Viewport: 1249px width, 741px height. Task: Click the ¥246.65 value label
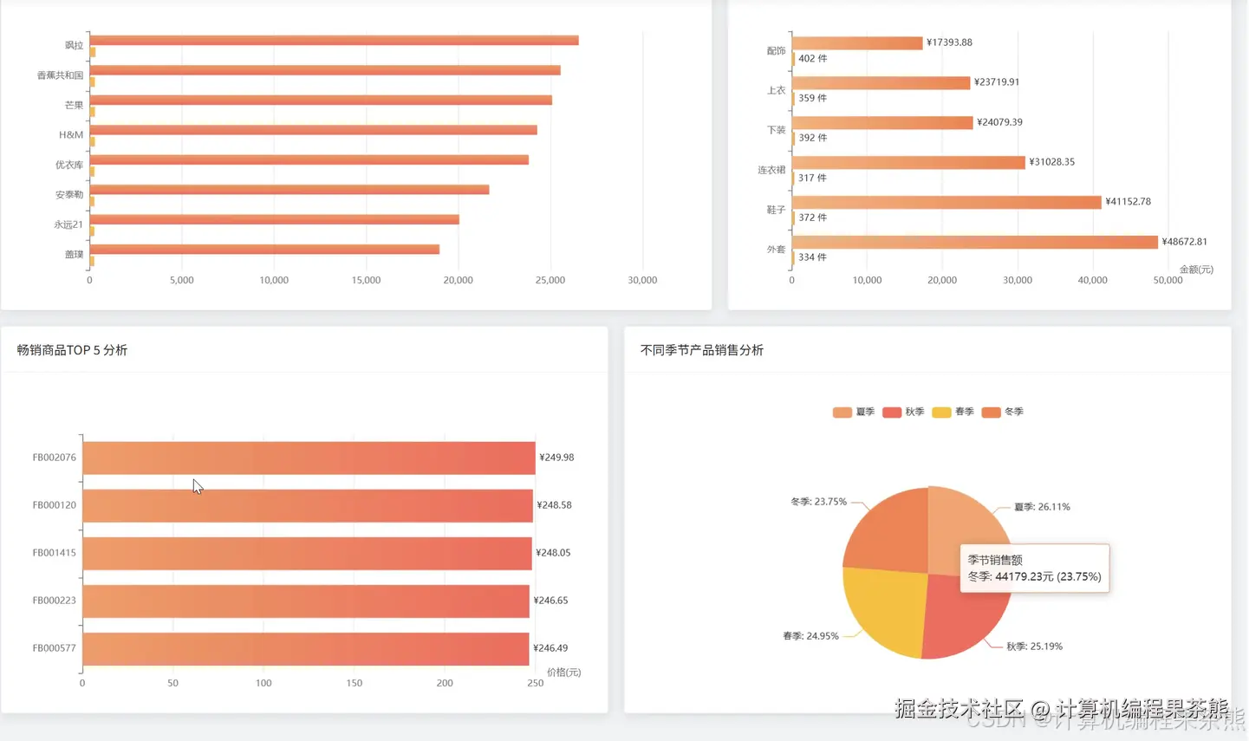tap(550, 601)
